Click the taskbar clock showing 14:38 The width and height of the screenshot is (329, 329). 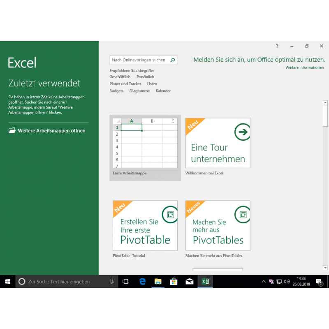click(x=301, y=281)
